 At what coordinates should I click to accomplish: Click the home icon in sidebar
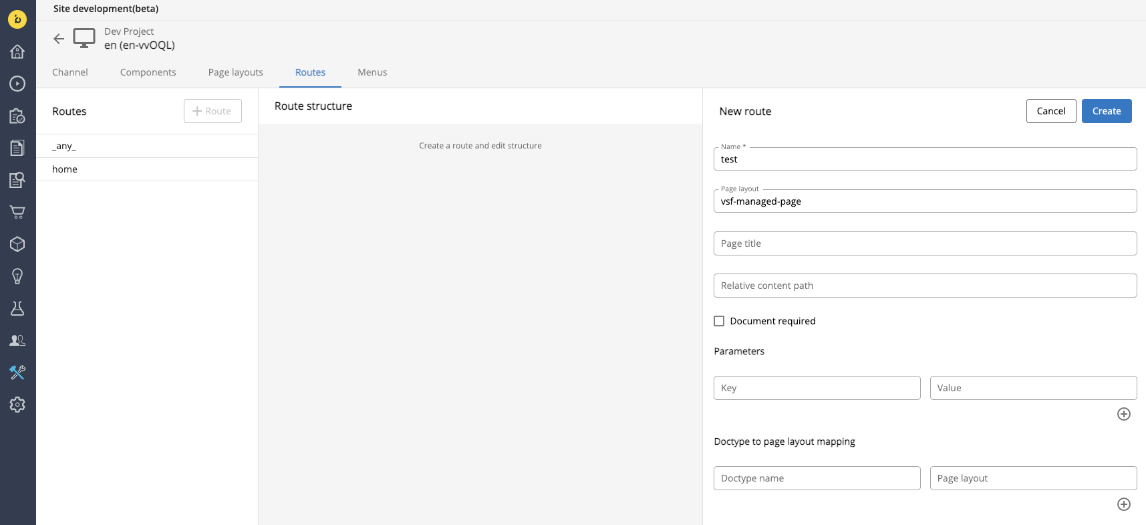click(17, 51)
